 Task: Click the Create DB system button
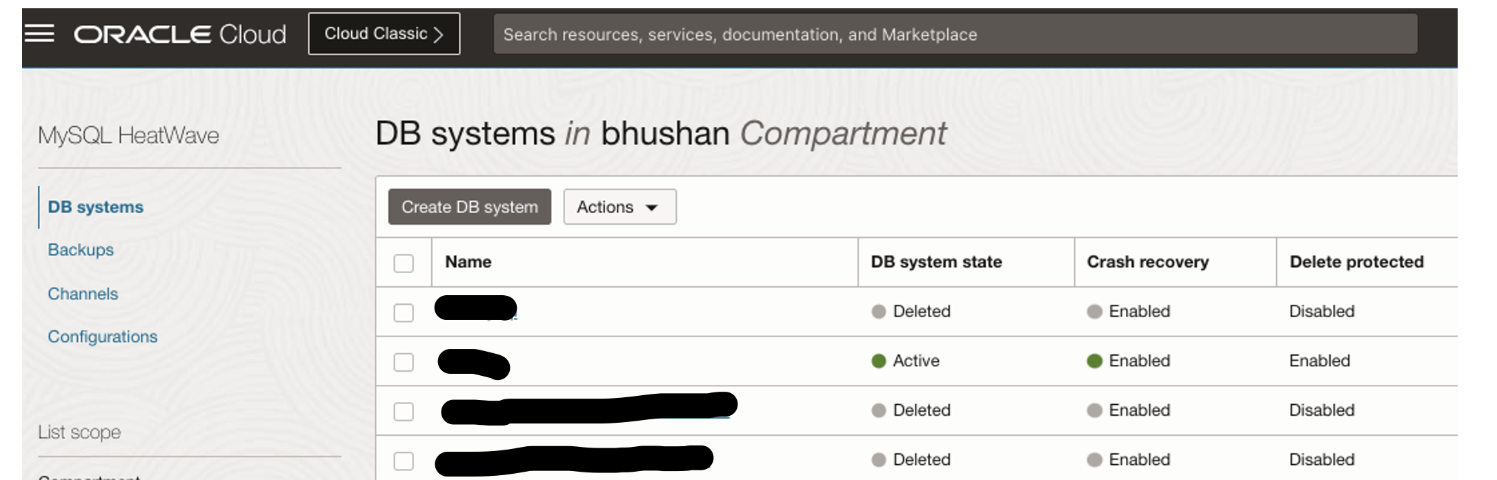pyautogui.click(x=469, y=207)
